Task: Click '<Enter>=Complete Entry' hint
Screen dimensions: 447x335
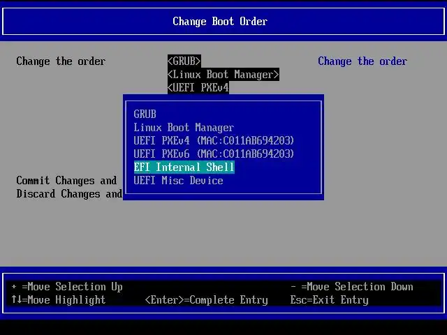Action: pos(207,299)
